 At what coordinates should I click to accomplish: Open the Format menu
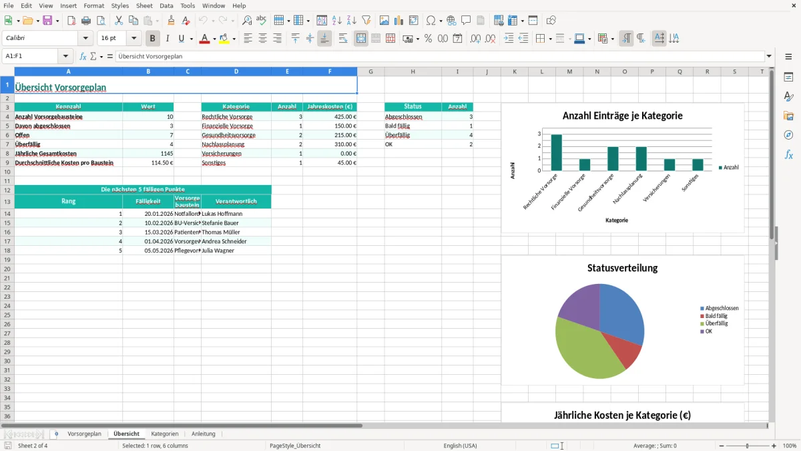pos(94,5)
